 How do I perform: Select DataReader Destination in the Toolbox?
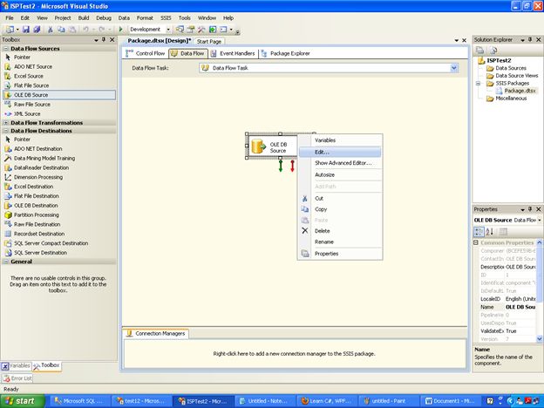[x=41, y=167]
